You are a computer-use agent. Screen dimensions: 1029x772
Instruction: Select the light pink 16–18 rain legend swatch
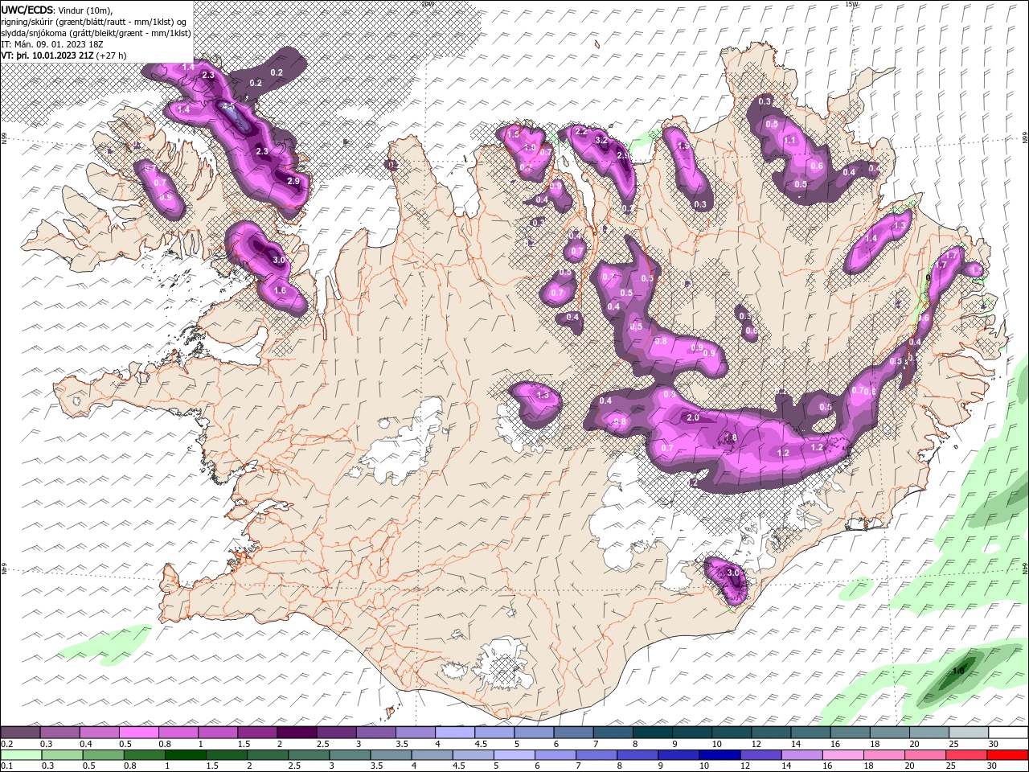842,754
